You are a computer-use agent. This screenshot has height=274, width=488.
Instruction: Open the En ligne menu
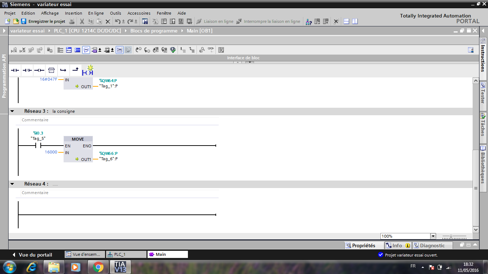(96, 13)
